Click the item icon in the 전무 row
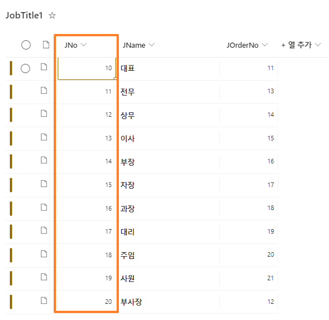329x320 pixels. [x=44, y=90]
